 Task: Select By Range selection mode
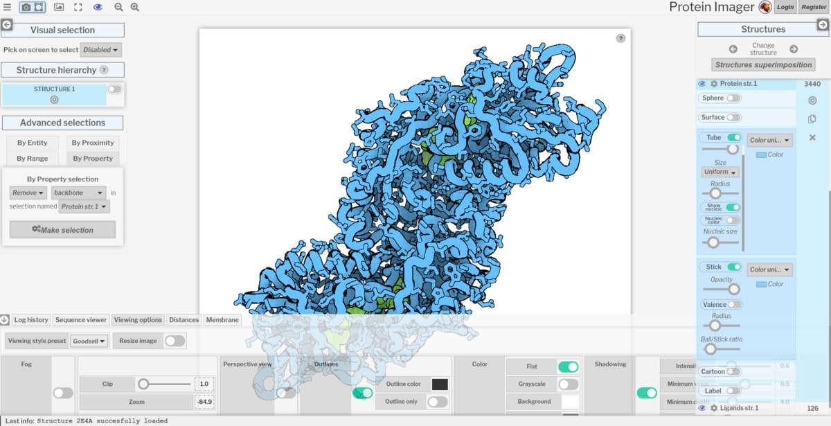click(x=33, y=159)
